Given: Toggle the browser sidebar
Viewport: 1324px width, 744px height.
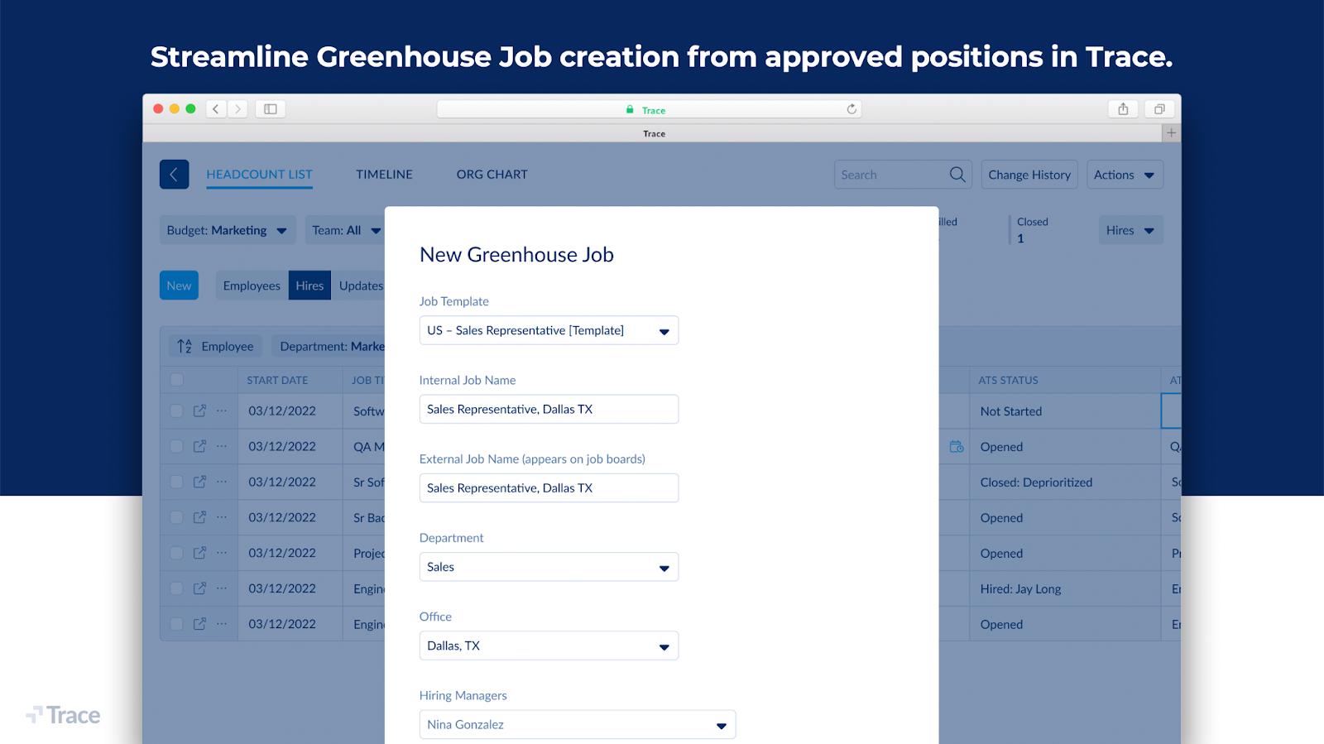Looking at the screenshot, I should (271, 108).
